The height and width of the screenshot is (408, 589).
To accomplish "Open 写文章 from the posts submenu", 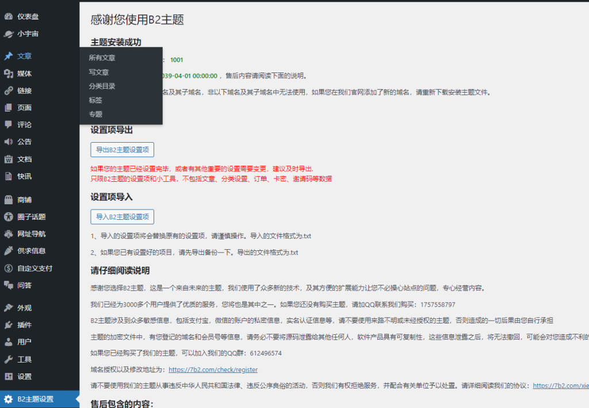I will pyautogui.click(x=98, y=73).
